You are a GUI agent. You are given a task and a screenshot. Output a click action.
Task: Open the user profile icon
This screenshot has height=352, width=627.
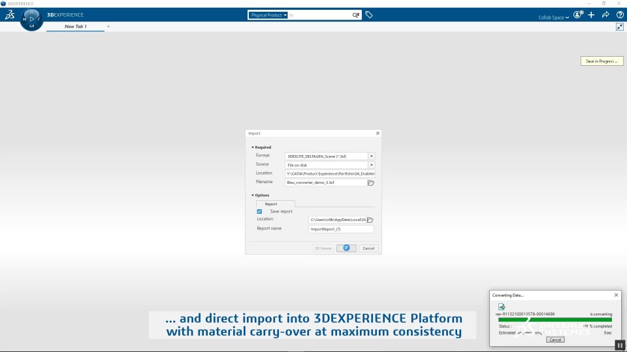578,15
